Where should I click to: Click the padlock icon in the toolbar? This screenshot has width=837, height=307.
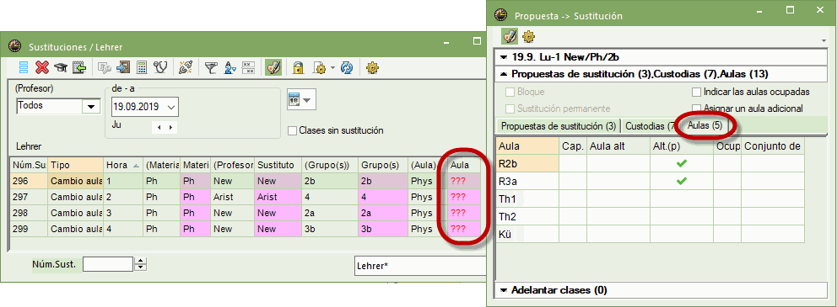[299, 67]
